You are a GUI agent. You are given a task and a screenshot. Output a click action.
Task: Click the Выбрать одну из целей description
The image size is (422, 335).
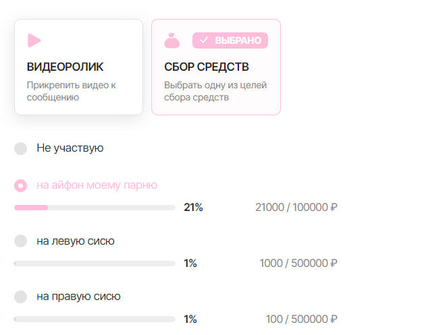pos(215,91)
